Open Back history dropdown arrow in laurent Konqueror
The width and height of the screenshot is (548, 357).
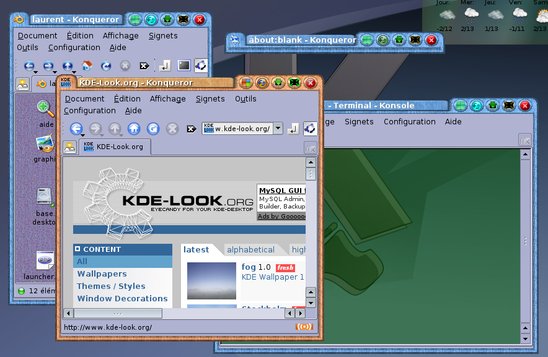tap(35, 72)
